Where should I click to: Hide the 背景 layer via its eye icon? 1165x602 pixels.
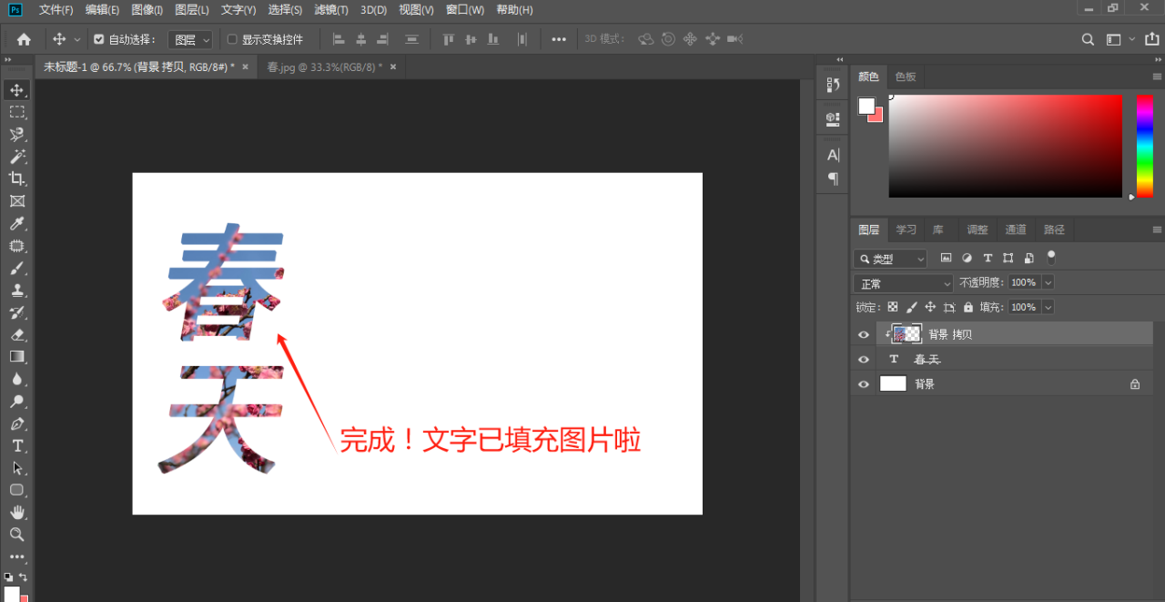864,384
